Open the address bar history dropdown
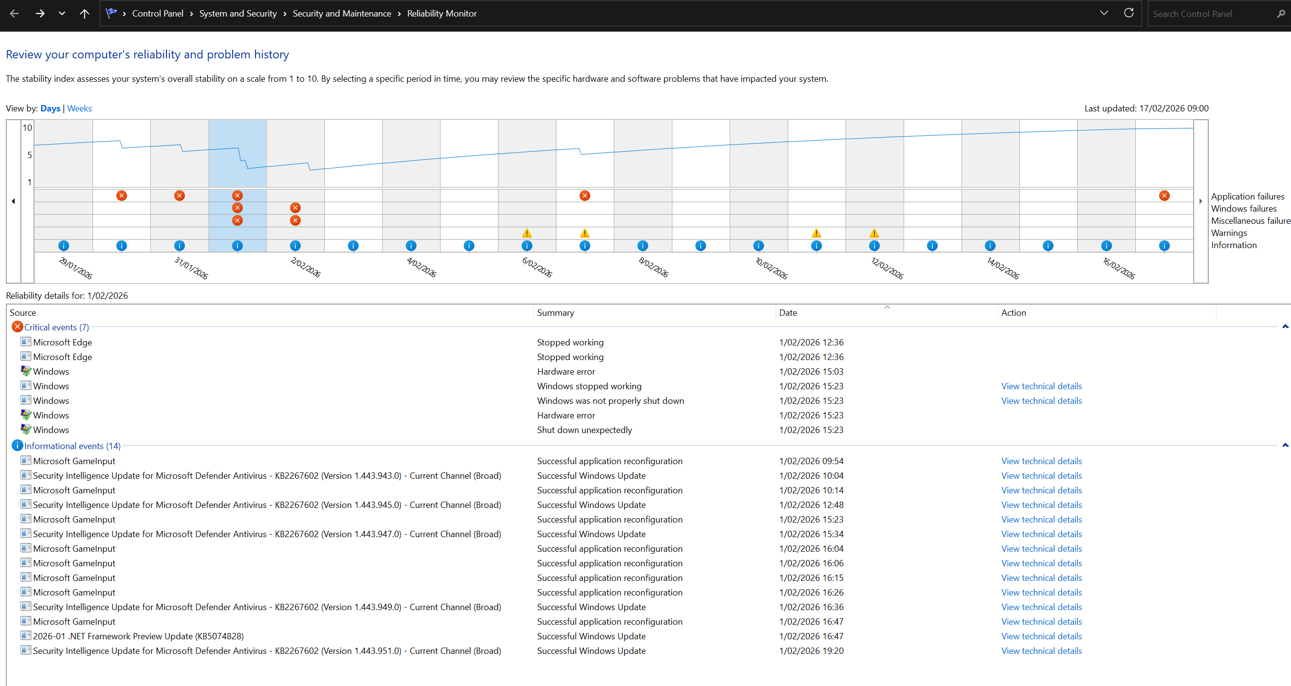The height and width of the screenshot is (686, 1291). 1104,13
